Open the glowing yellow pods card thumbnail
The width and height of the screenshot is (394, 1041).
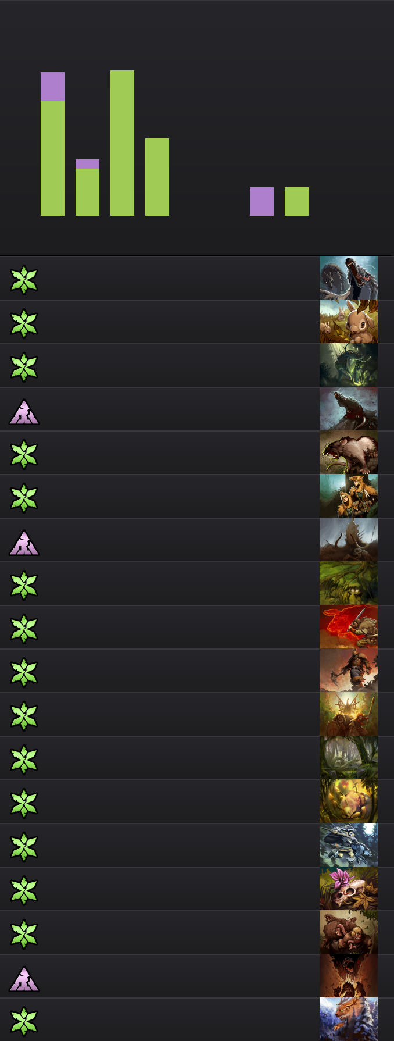point(349,801)
